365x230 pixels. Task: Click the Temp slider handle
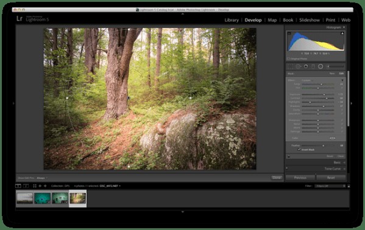click(322, 84)
